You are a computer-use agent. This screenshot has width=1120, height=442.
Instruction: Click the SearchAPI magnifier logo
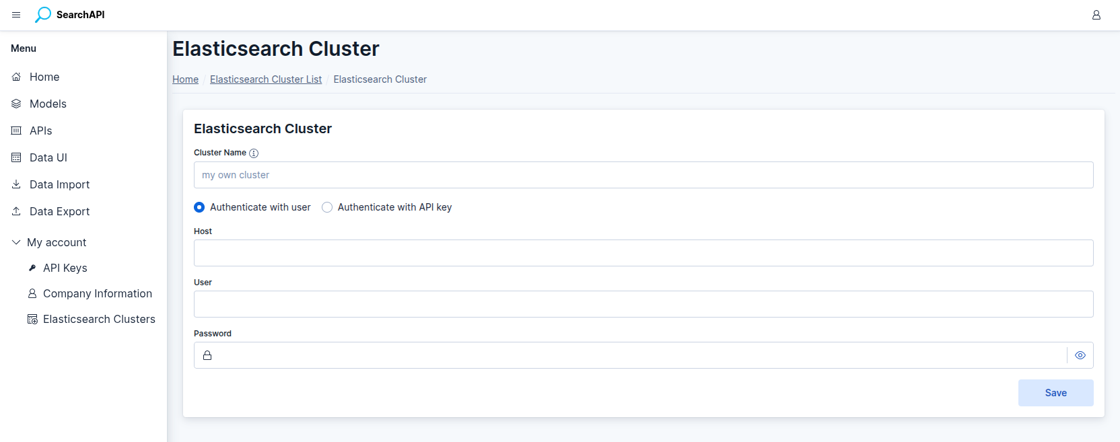point(43,15)
